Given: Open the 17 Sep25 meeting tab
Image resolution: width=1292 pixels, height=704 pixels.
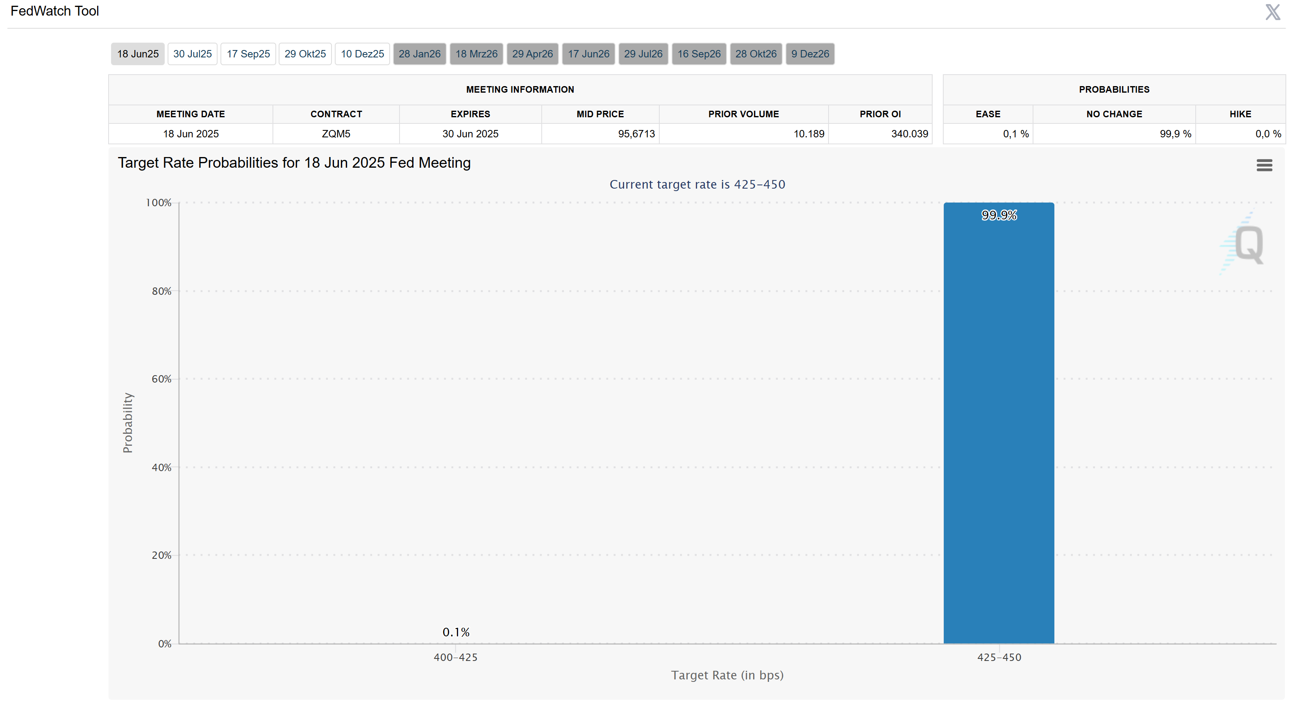Looking at the screenshot, I should coord(248,54).
